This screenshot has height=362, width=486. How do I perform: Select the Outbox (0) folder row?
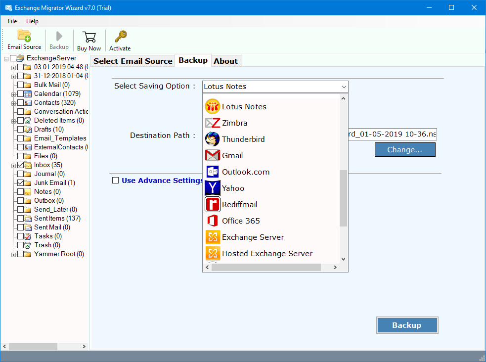pos(48,200)
